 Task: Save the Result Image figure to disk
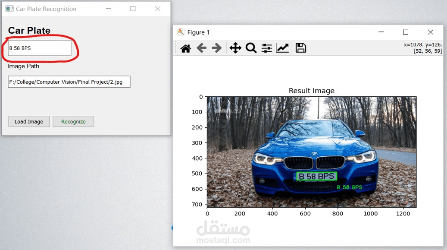300,48
